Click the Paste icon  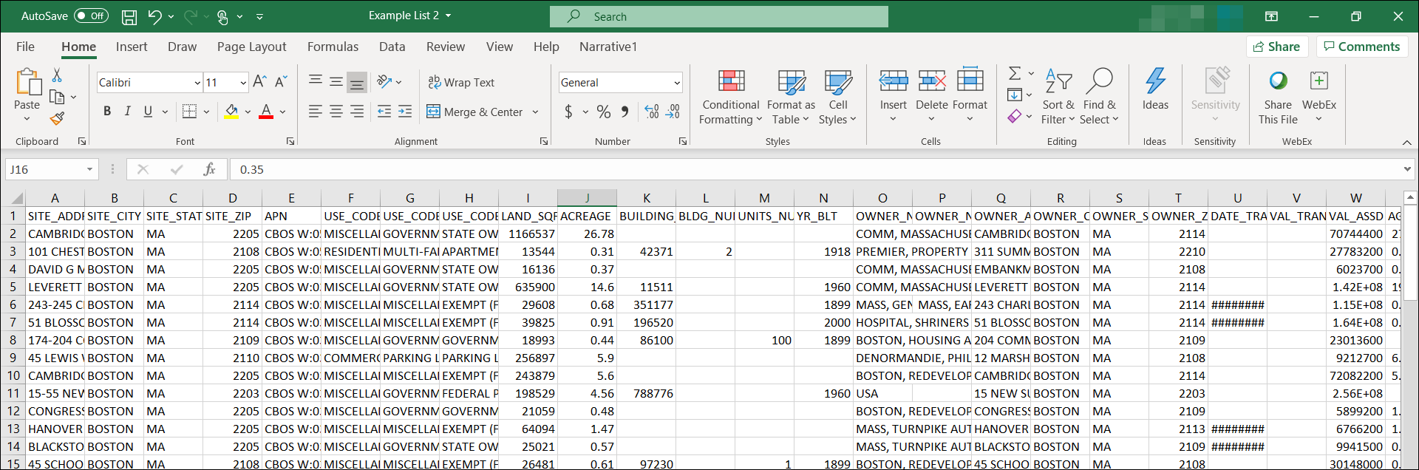point(28,82)
